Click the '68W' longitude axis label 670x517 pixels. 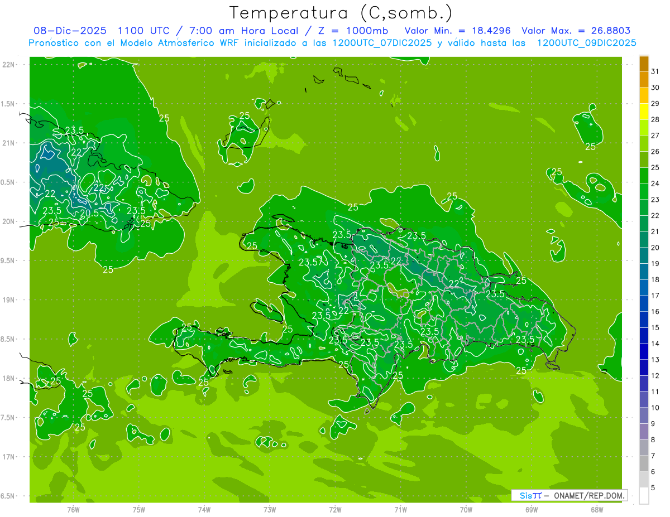click(x=597, y=509)
